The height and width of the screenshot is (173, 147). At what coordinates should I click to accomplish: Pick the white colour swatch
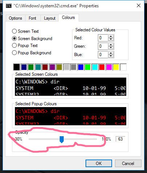123,67
